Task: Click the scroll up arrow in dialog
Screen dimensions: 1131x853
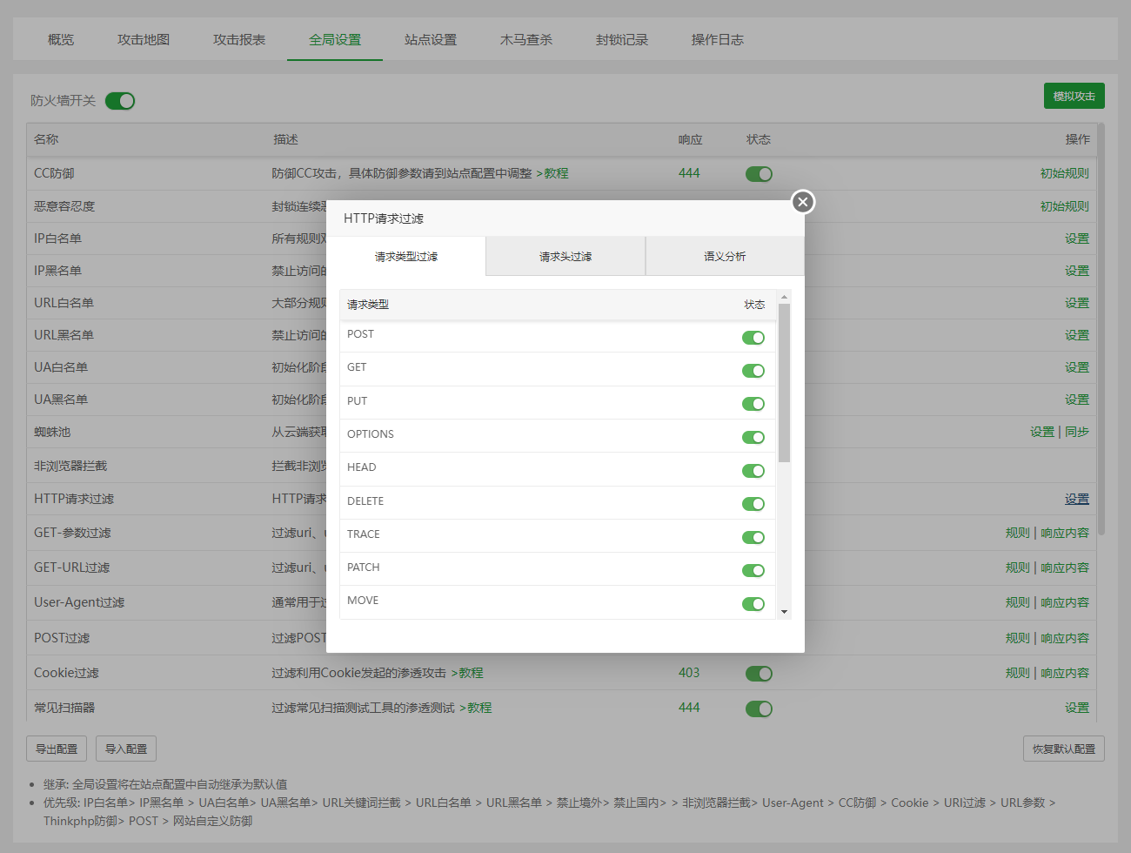Action: tap(784, 297)
